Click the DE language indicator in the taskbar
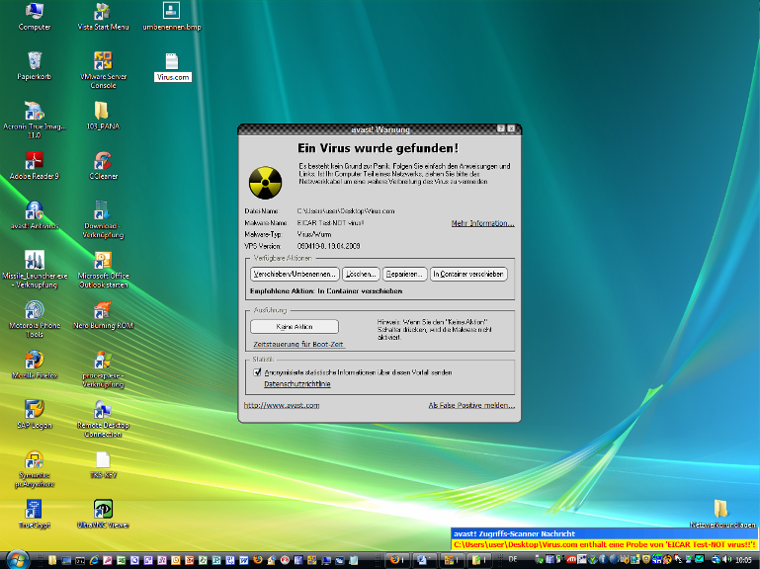The height and width of the screenshot is (569, 760). tap(513, 560)
